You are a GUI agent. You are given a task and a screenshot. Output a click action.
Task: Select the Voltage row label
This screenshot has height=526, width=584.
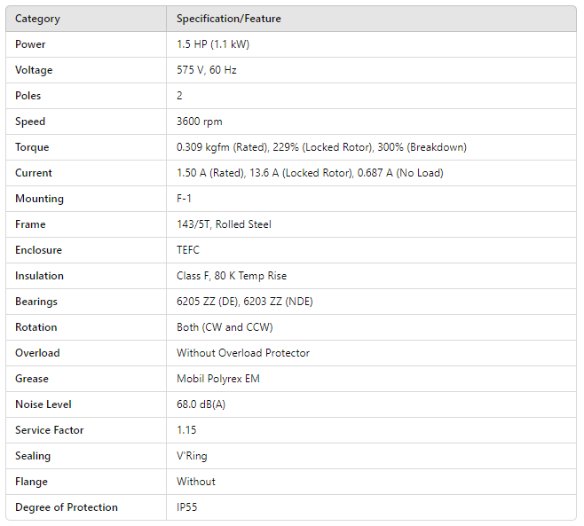(x=34, y=70)
